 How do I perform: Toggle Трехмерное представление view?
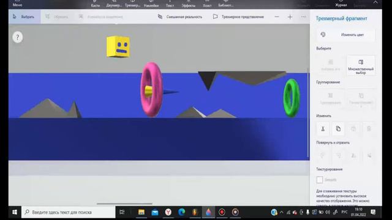click(238, 16)
